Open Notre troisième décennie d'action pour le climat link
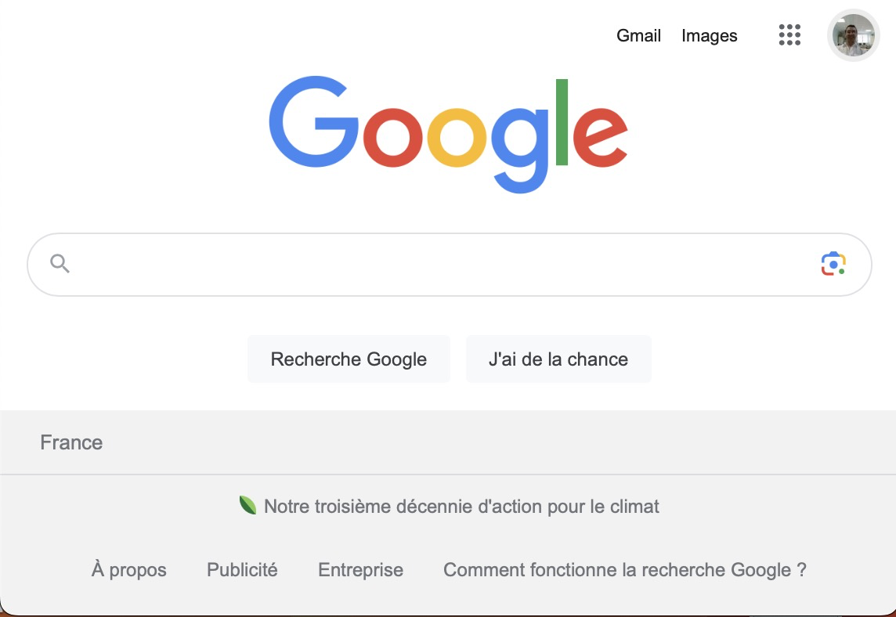Image resolution: width=896 pixels, height=617 pixels. click(x=461, y=506)
